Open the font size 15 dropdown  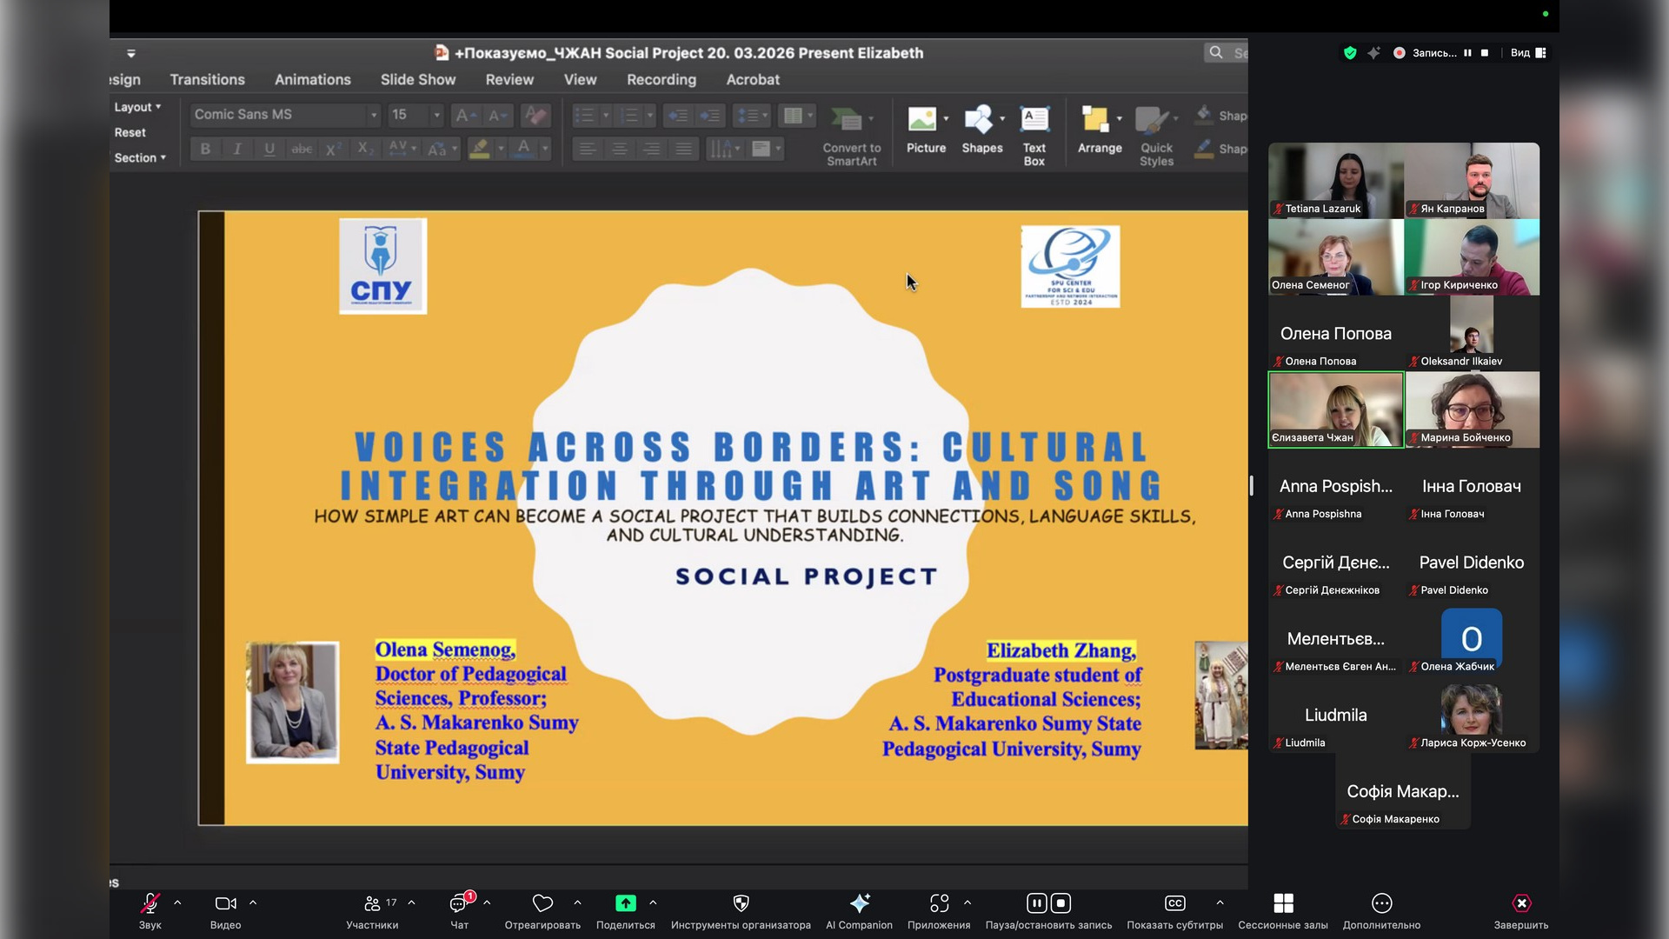436,115
